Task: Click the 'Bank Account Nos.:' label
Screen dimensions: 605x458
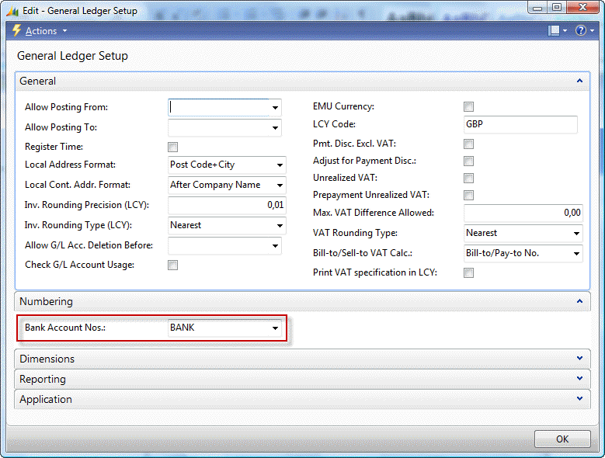Action: [x=64, y=328]
